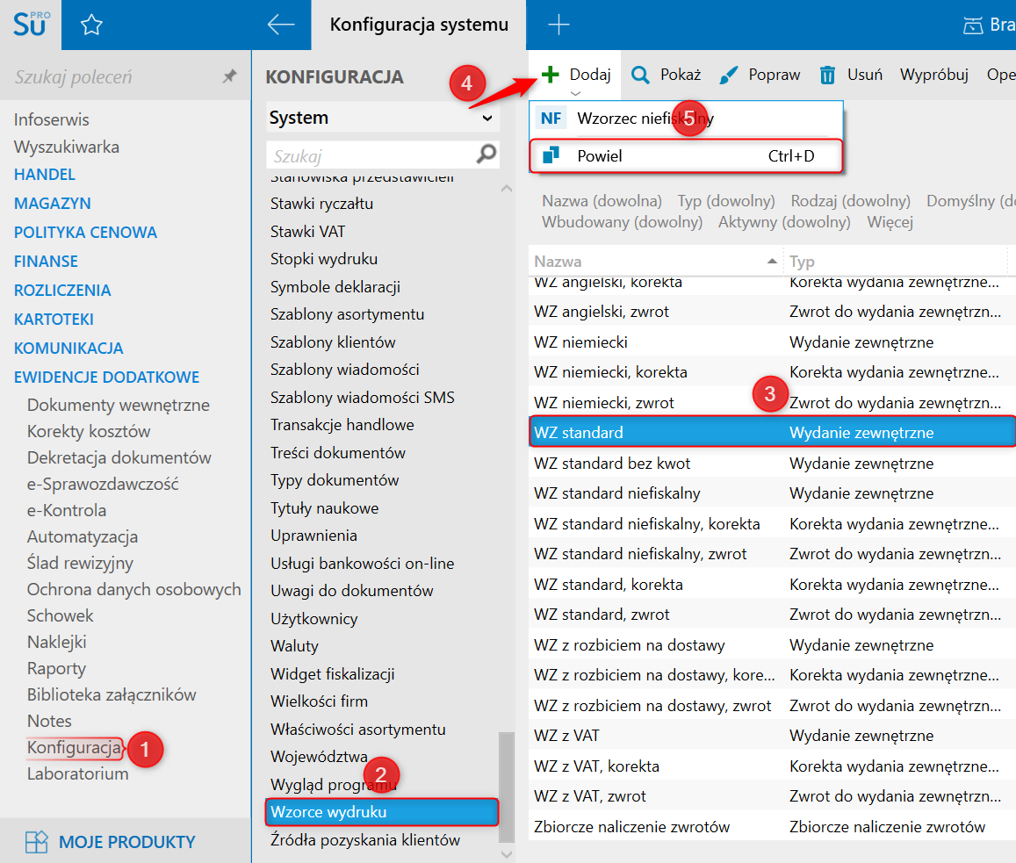Collapse EWIDENCJE DODATKOWE section
Screen dimensions: 1016x863
click(106, 378)
